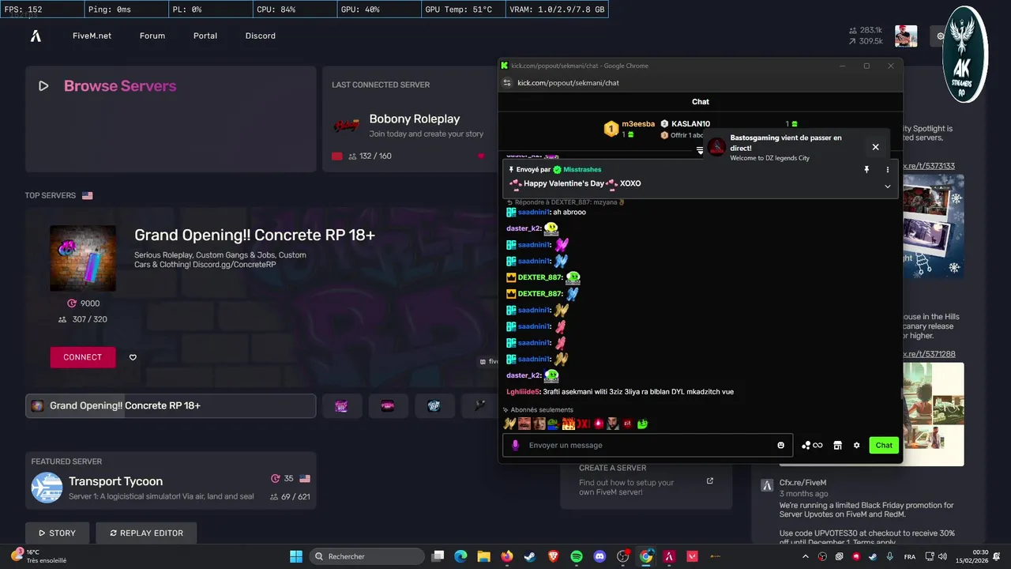Select the first golden subscriber emote
Screen dimensions: 1011x569
(x=509, y=424)
